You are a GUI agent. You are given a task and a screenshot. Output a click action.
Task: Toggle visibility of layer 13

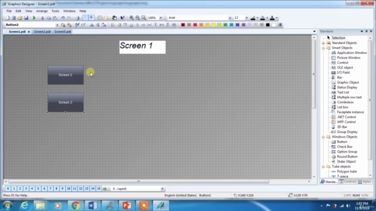[87, 189]
